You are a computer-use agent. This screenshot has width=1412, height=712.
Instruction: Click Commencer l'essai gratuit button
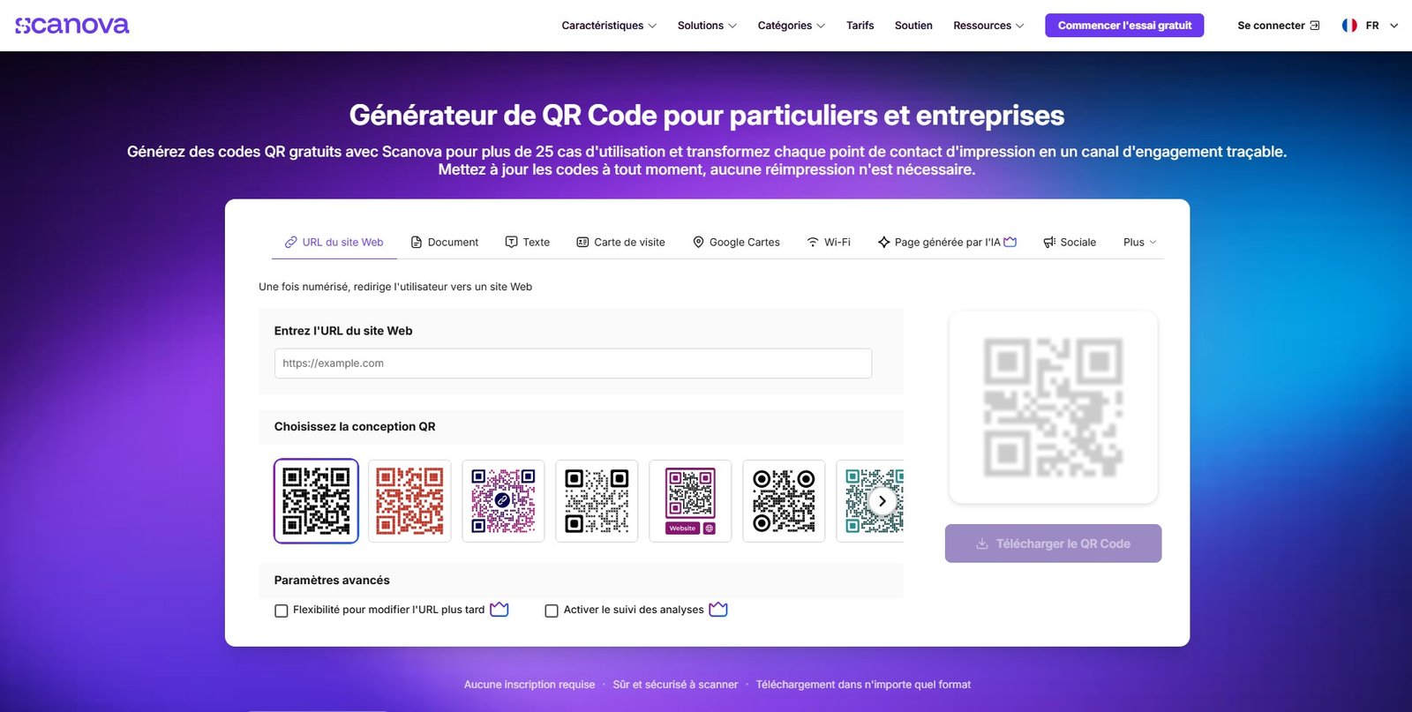(x=1124, y=26)
